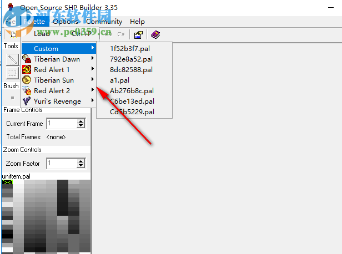
Task: Expand the Tiberian Sun submenu arrow
Action: [x=93, y=79]
